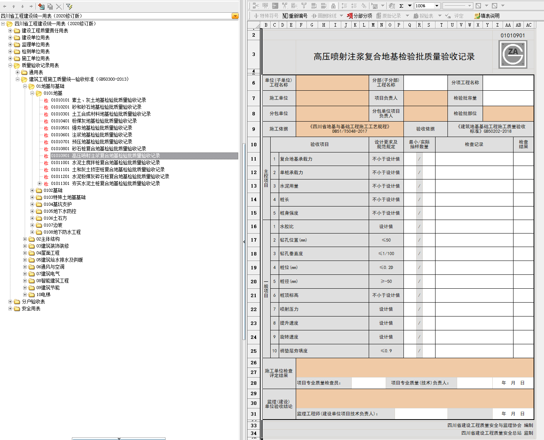
Task: Open 填表说明 form filling instructions
Action: point(487,16)
